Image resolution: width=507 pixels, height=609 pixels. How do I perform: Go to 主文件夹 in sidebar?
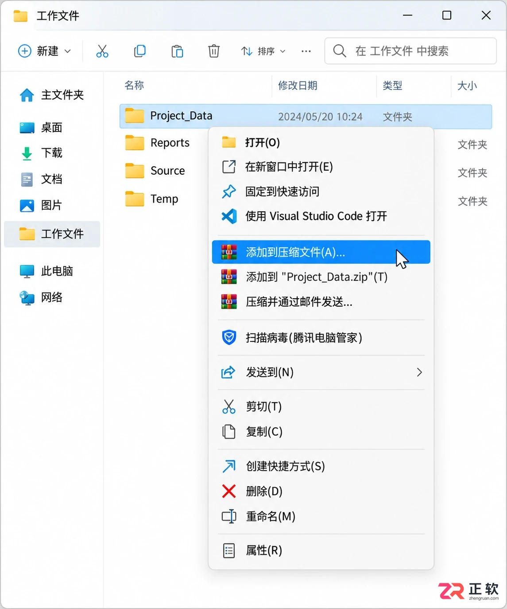[x=52, y=95]
